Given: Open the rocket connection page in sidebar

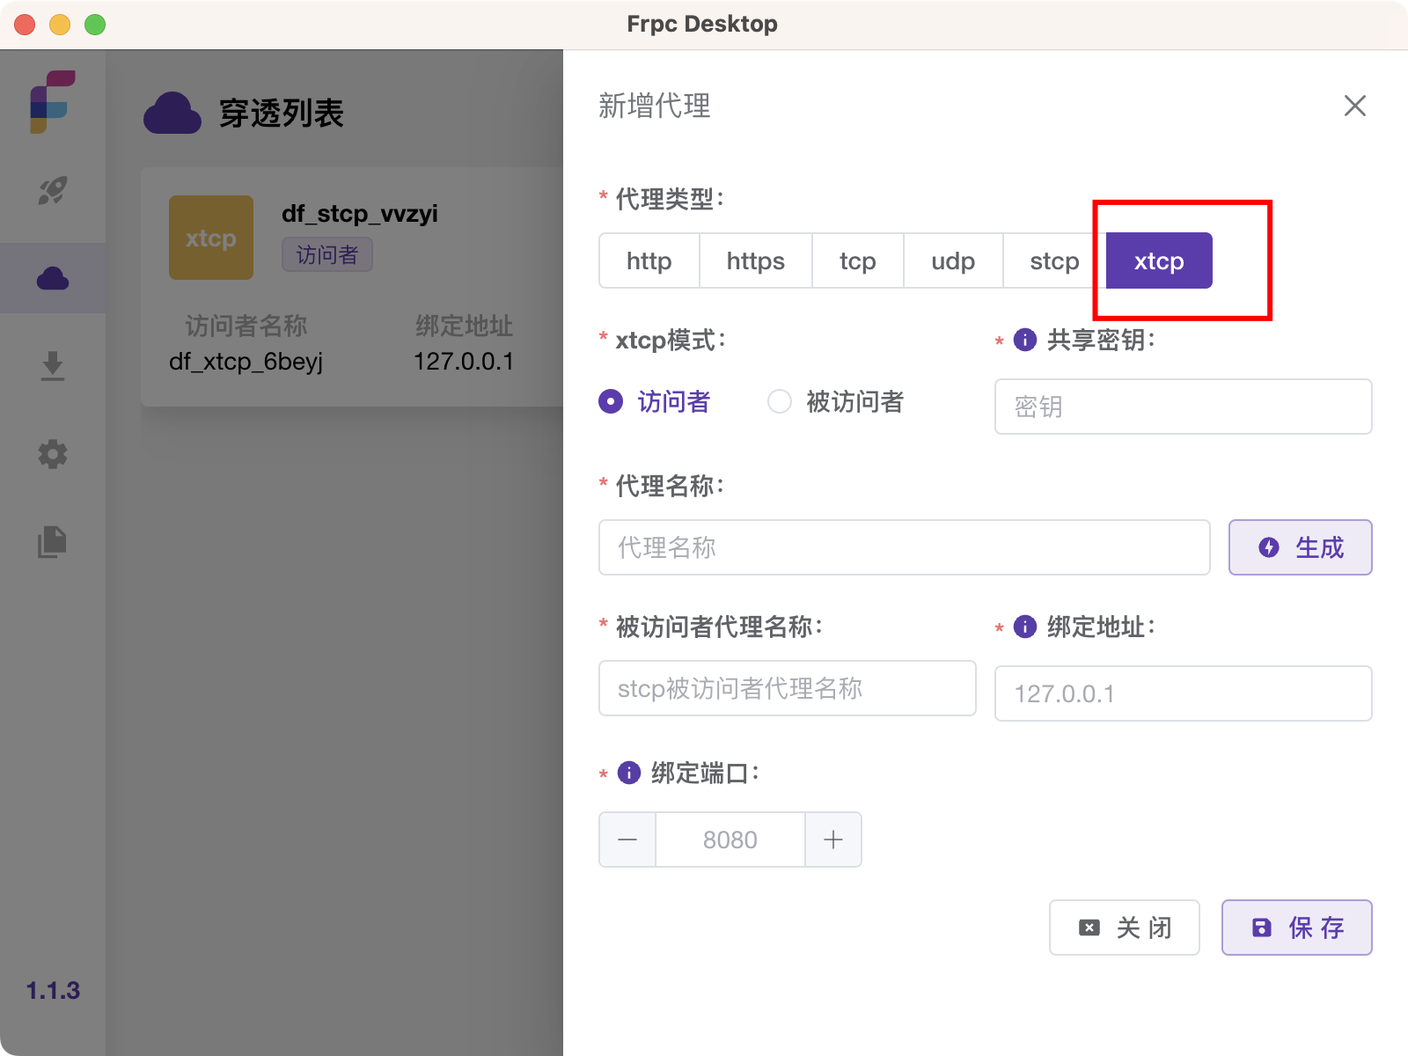Looking at the screenshot, I should tap(53, 190).
